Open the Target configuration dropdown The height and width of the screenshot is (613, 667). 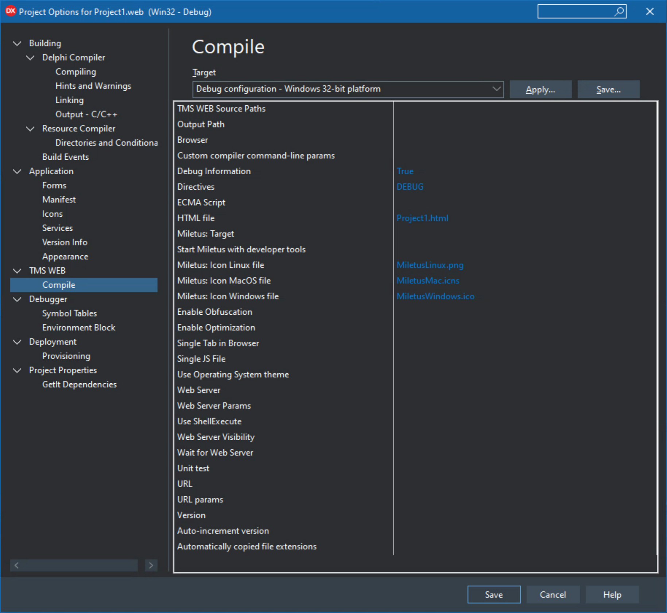[348, 89]
